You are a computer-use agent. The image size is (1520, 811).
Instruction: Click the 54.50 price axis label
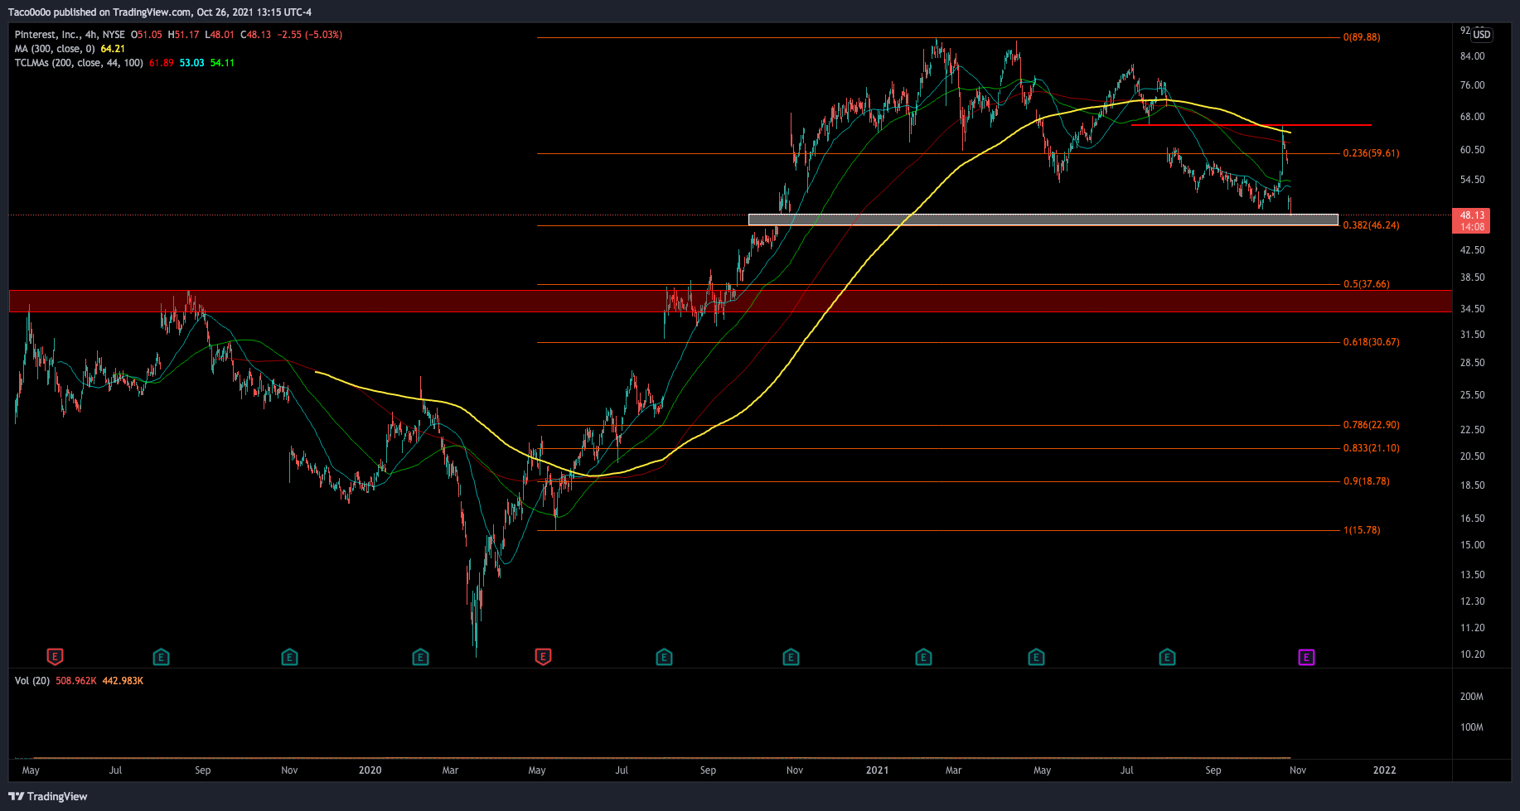pos(1472,180)
